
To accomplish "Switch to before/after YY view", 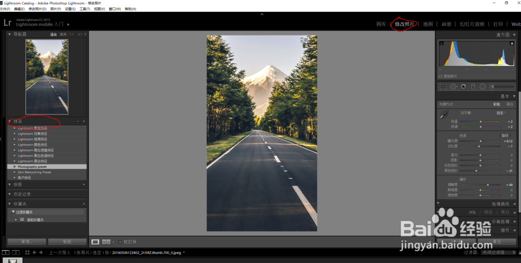I will coord(106,242).
